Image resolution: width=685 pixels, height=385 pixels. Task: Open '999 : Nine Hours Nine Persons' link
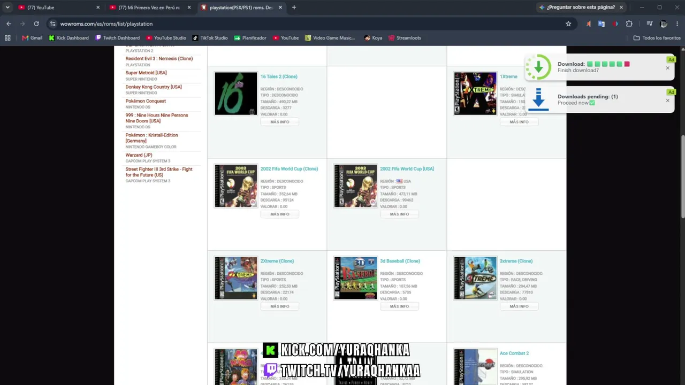click(157, 118)
